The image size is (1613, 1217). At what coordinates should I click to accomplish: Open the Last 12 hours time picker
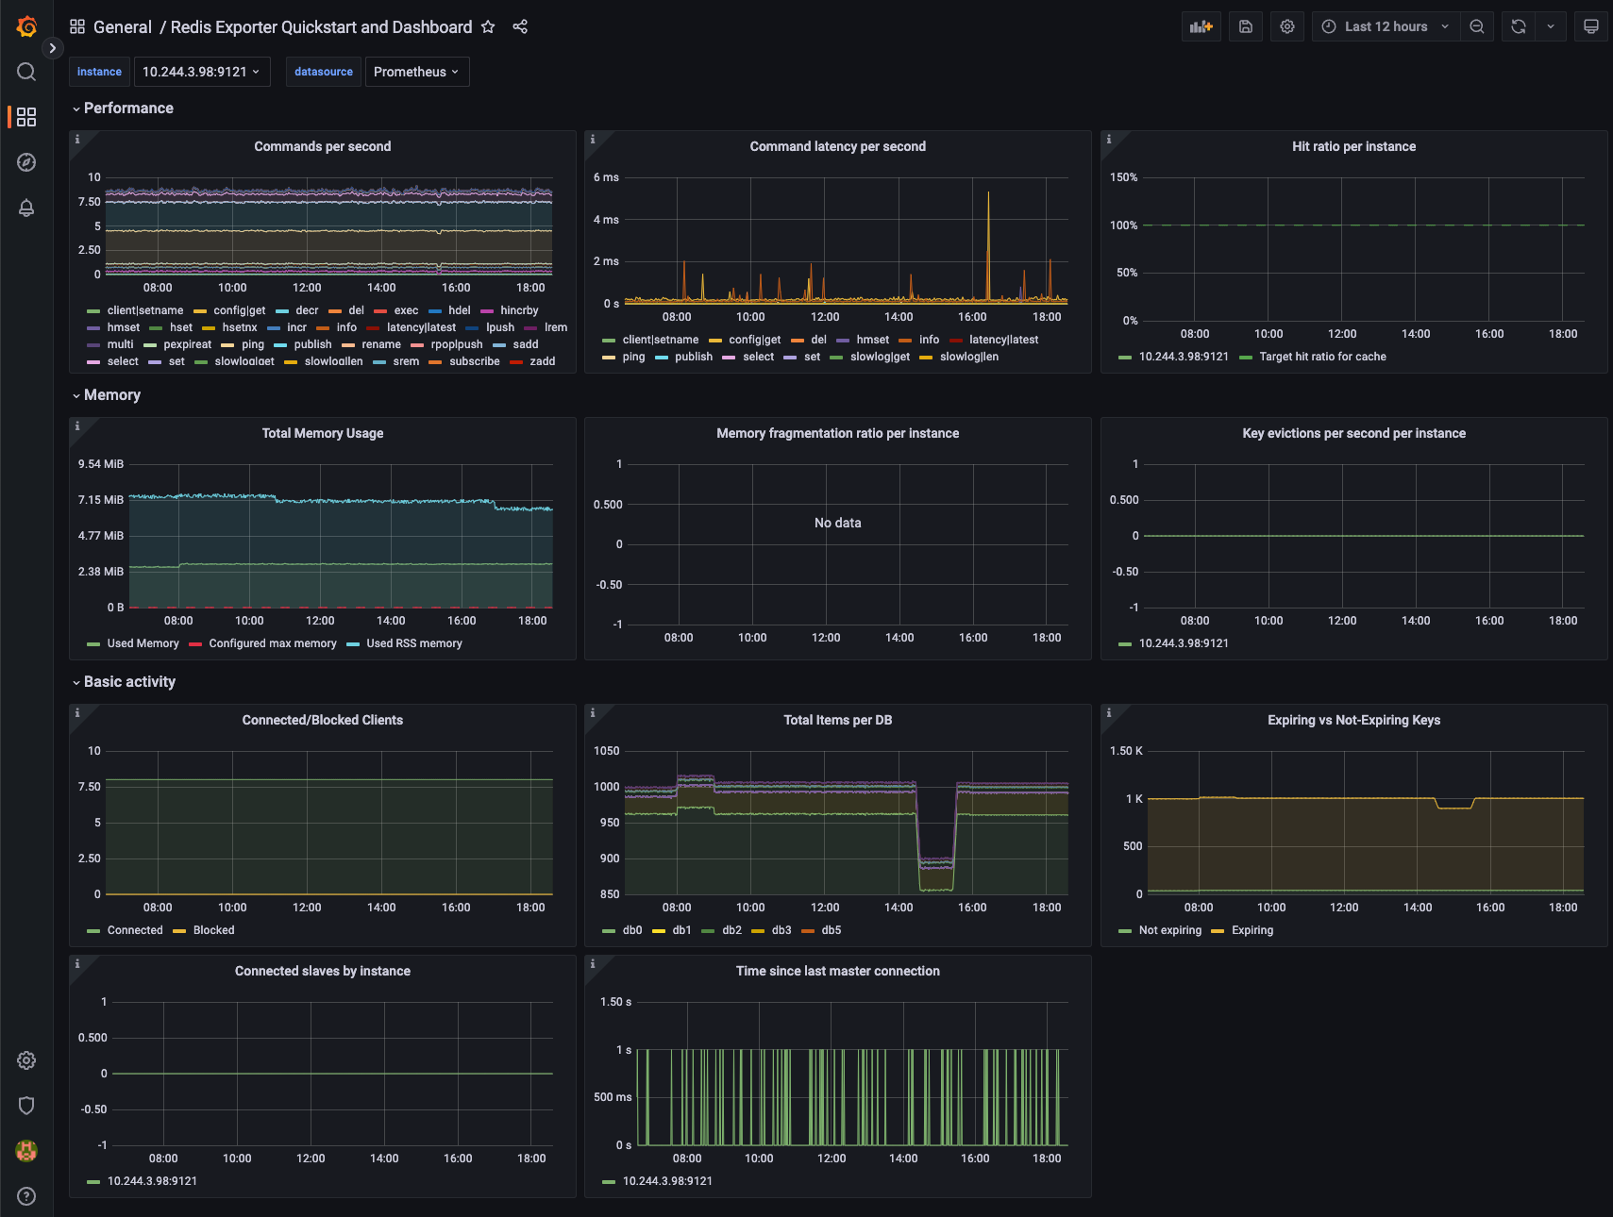(1386, 26)
